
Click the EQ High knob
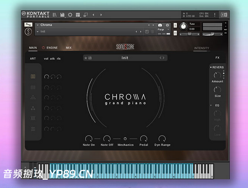217,114
